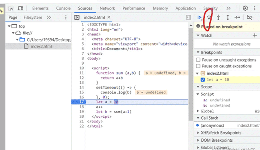Open the Network tab
The width and height of the screenshot is (260, 150).
[x=107, y=8]
